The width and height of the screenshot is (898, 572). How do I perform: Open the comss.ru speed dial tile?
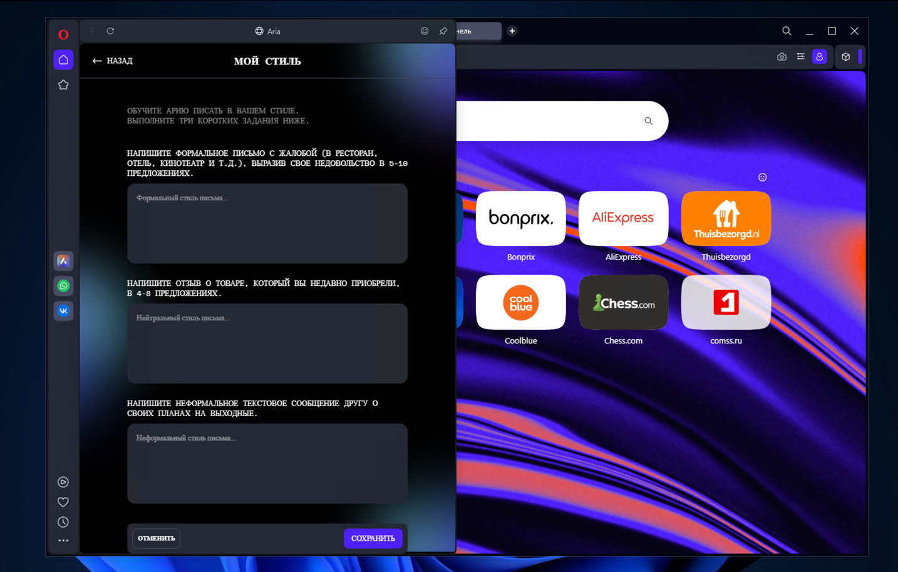click(x=726, y=302)
